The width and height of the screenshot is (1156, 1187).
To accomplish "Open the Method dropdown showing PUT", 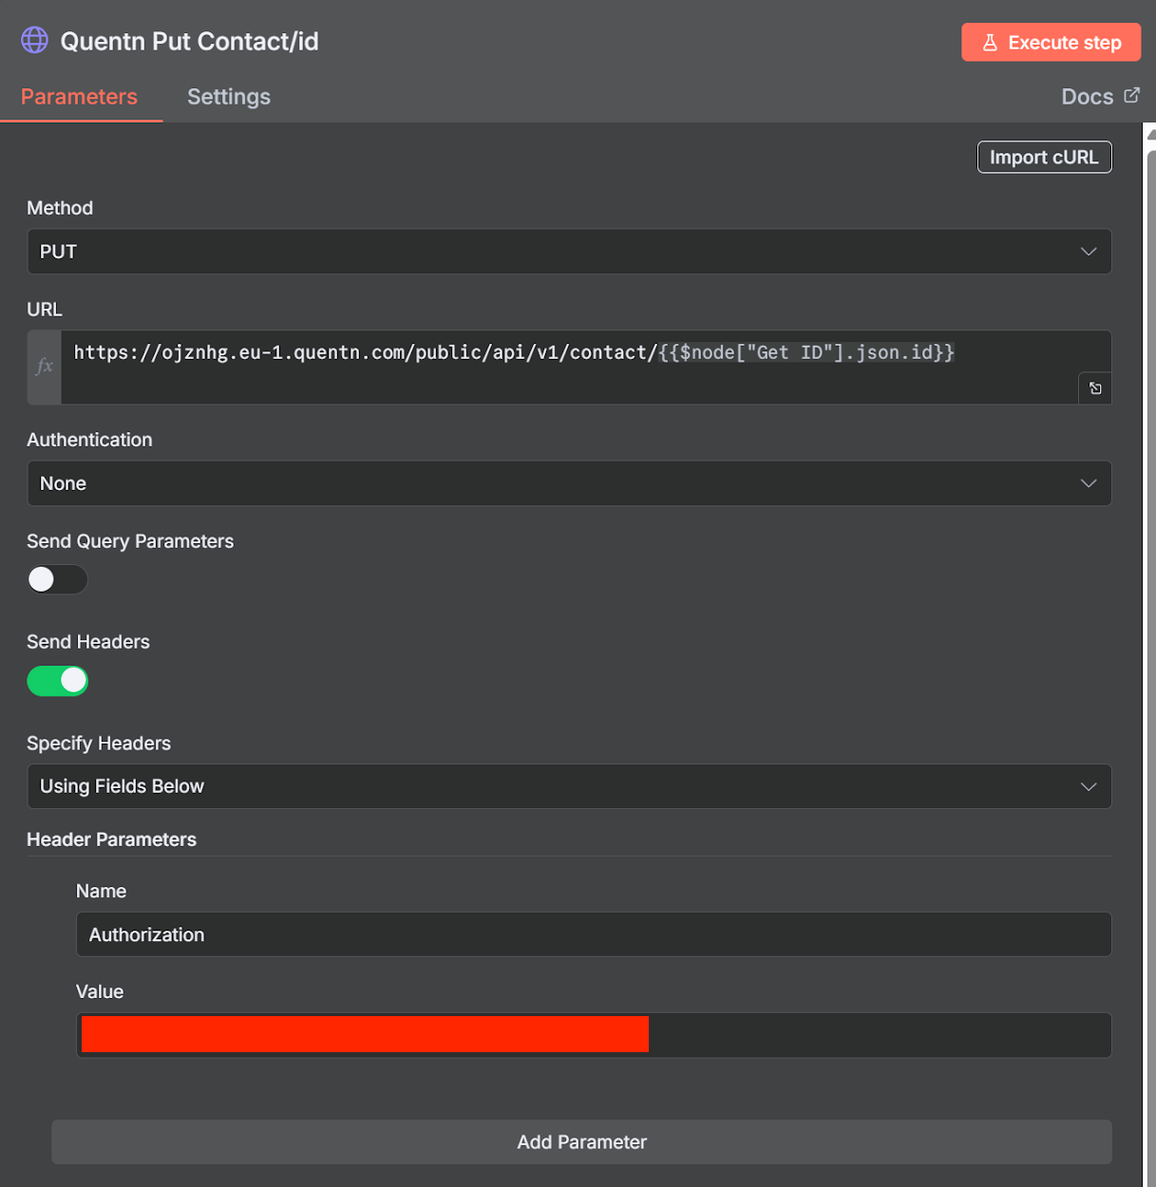I will [569, 252].
